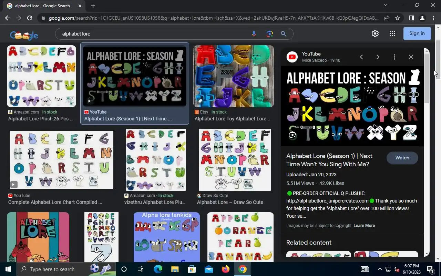Viewport: 441px width, 276px height.
Task: Click the browser forward arrow
Action: [19, 18]
